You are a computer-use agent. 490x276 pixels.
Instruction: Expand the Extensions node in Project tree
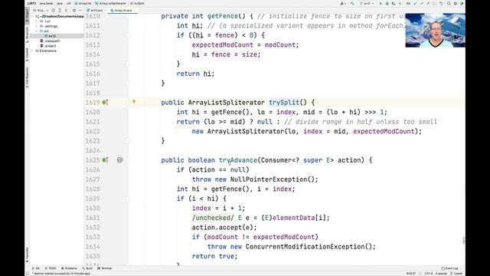(33, 51)
